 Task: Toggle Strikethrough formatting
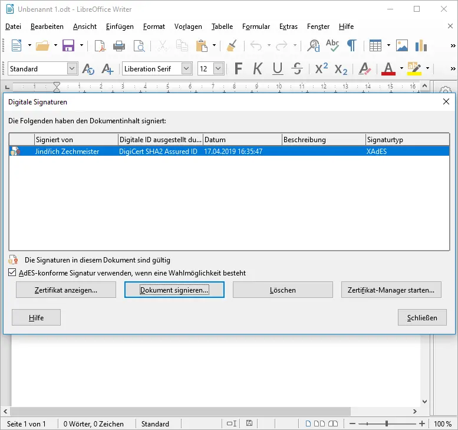pyautogui.click(x=297, y=69)
